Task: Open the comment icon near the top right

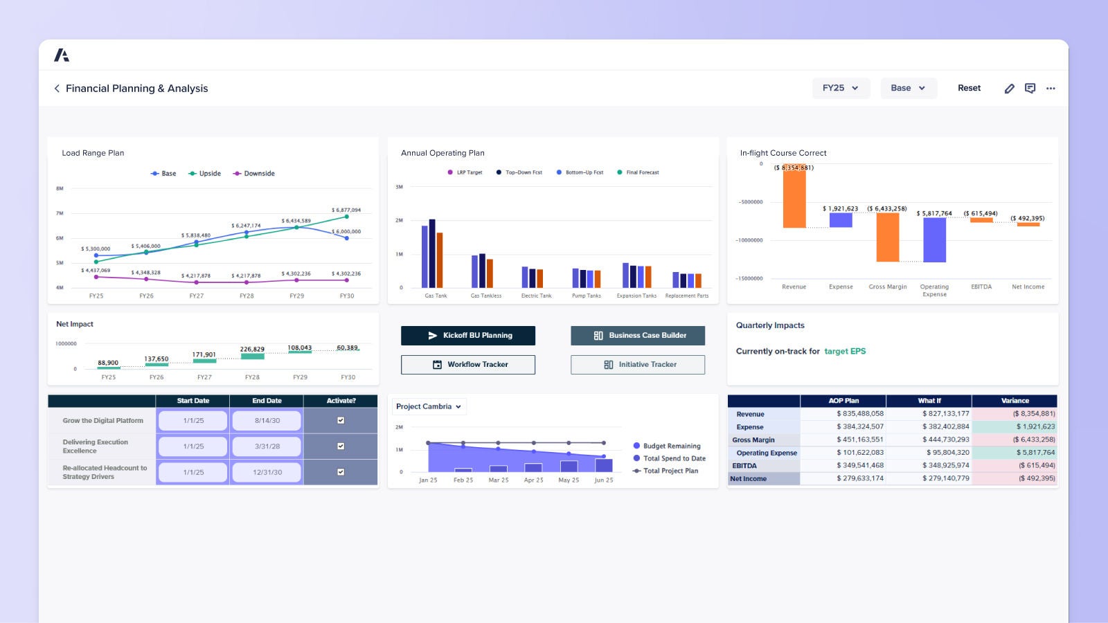Action: click(x=1030, y=88)
